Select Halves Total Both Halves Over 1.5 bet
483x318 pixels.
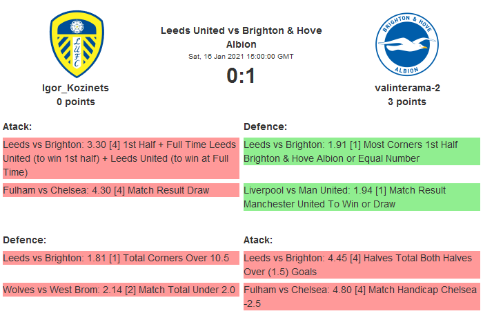(x=361, y=264)
